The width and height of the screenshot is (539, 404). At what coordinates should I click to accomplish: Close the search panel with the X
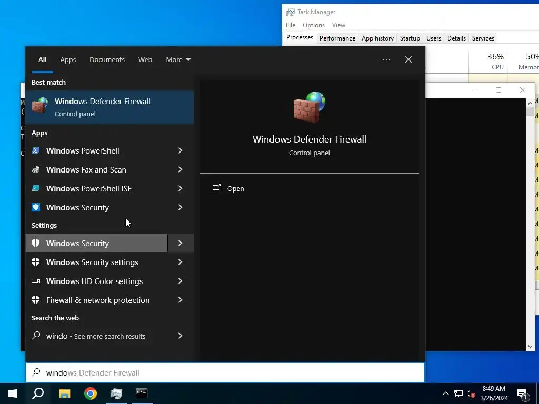[x=408, y=59]
